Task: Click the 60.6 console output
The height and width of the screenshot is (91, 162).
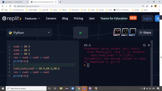Action: pos(87,45)
